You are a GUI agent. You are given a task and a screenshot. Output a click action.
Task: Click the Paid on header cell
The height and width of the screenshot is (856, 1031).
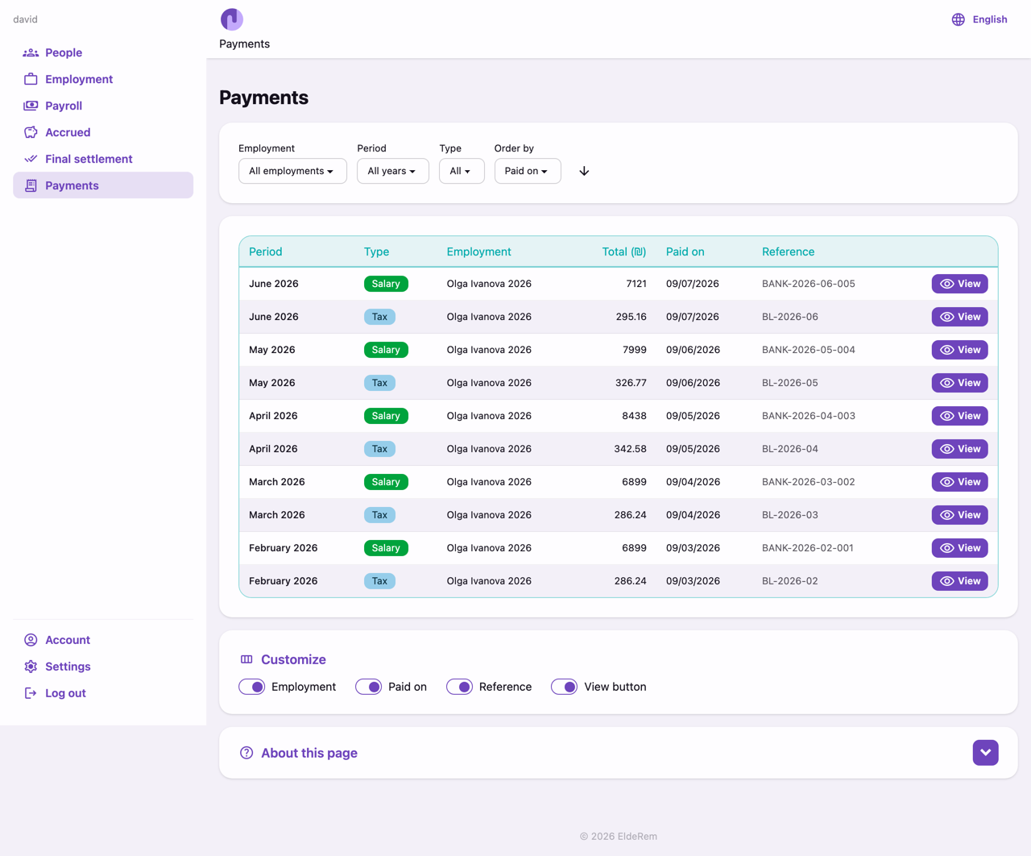pyautogui.click(x=685, y=251)
